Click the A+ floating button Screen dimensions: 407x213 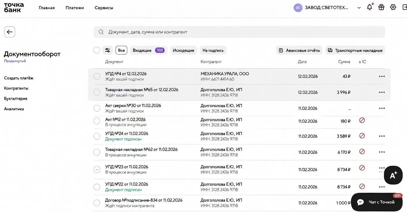[393, 175]
